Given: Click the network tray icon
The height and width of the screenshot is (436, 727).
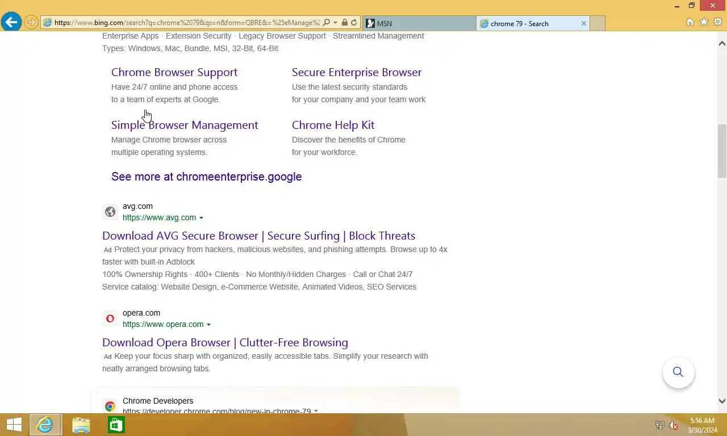Looking at the screenshot, I should tap(659, 425).
